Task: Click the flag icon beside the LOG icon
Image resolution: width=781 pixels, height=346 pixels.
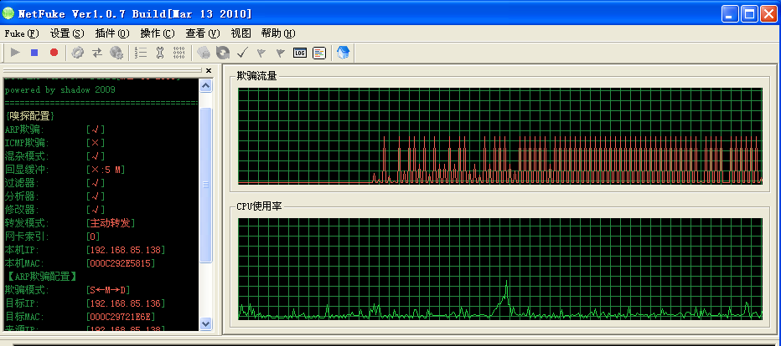Action: coord(281,52)
